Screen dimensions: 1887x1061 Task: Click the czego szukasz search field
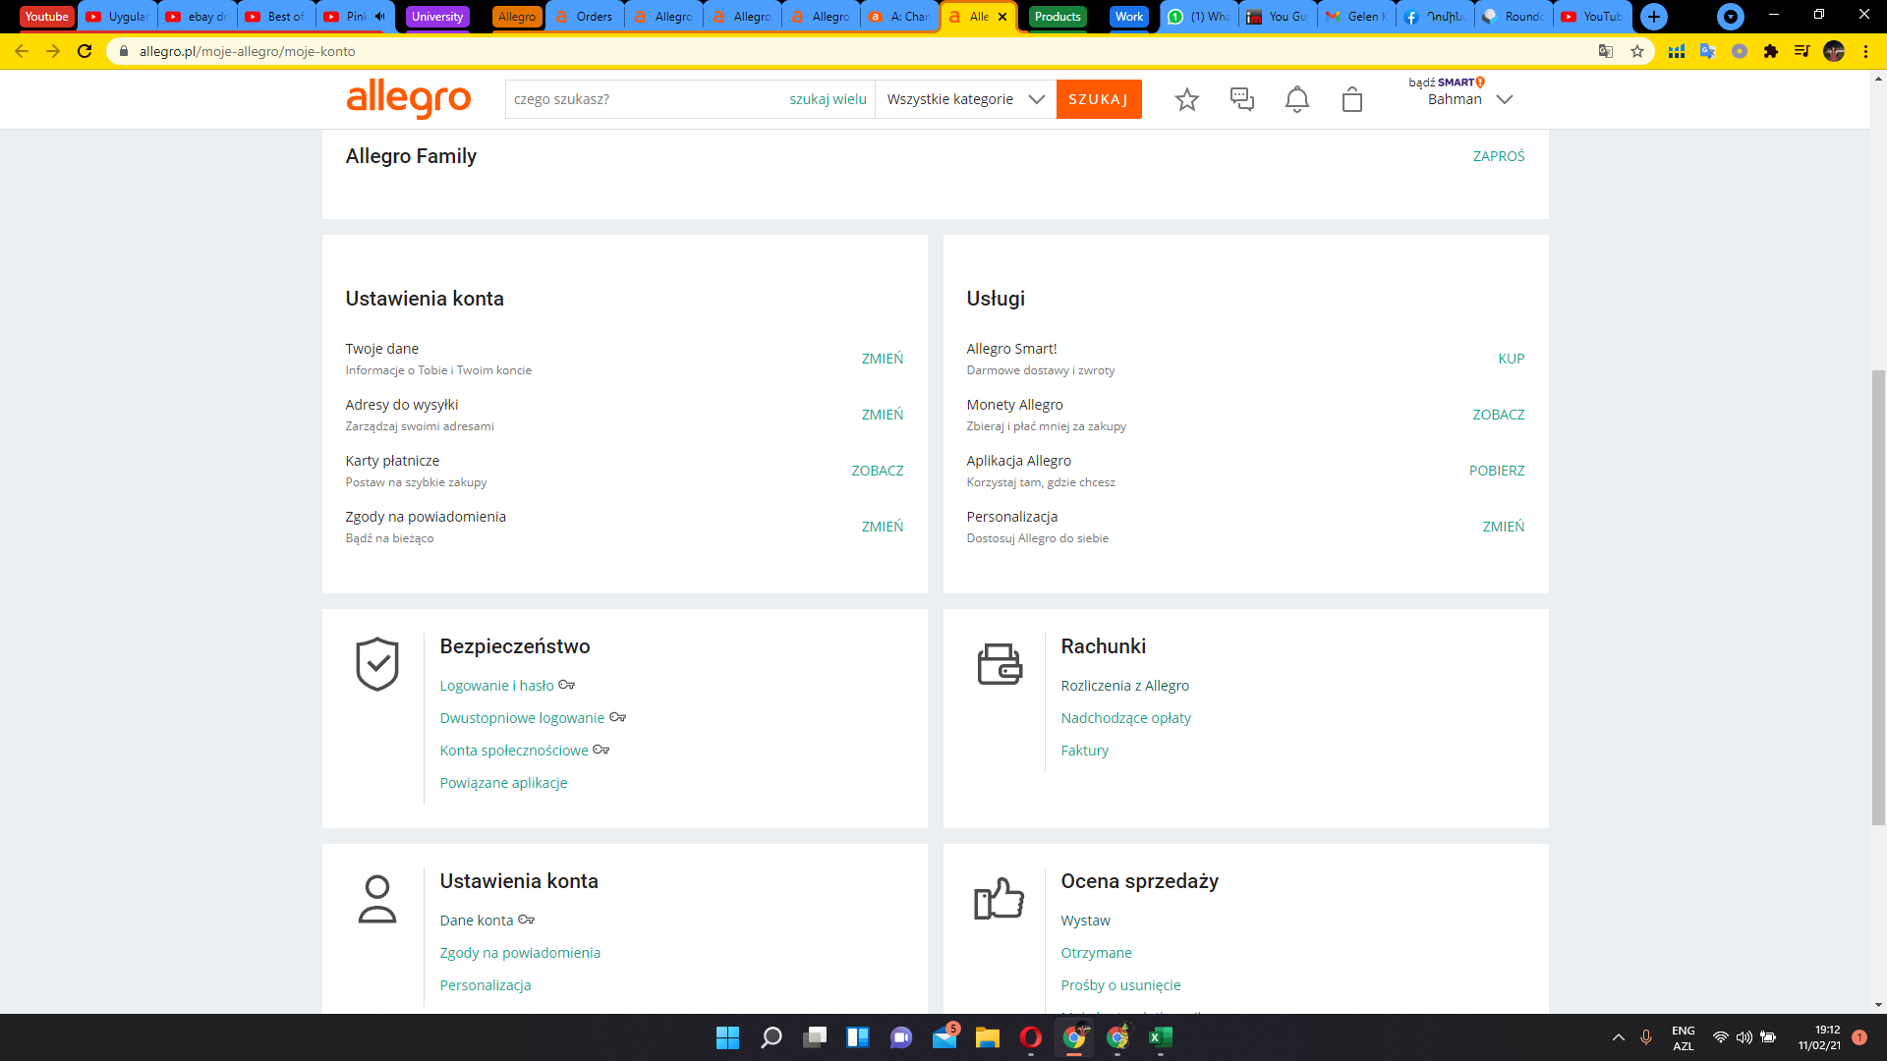[639, 99]
